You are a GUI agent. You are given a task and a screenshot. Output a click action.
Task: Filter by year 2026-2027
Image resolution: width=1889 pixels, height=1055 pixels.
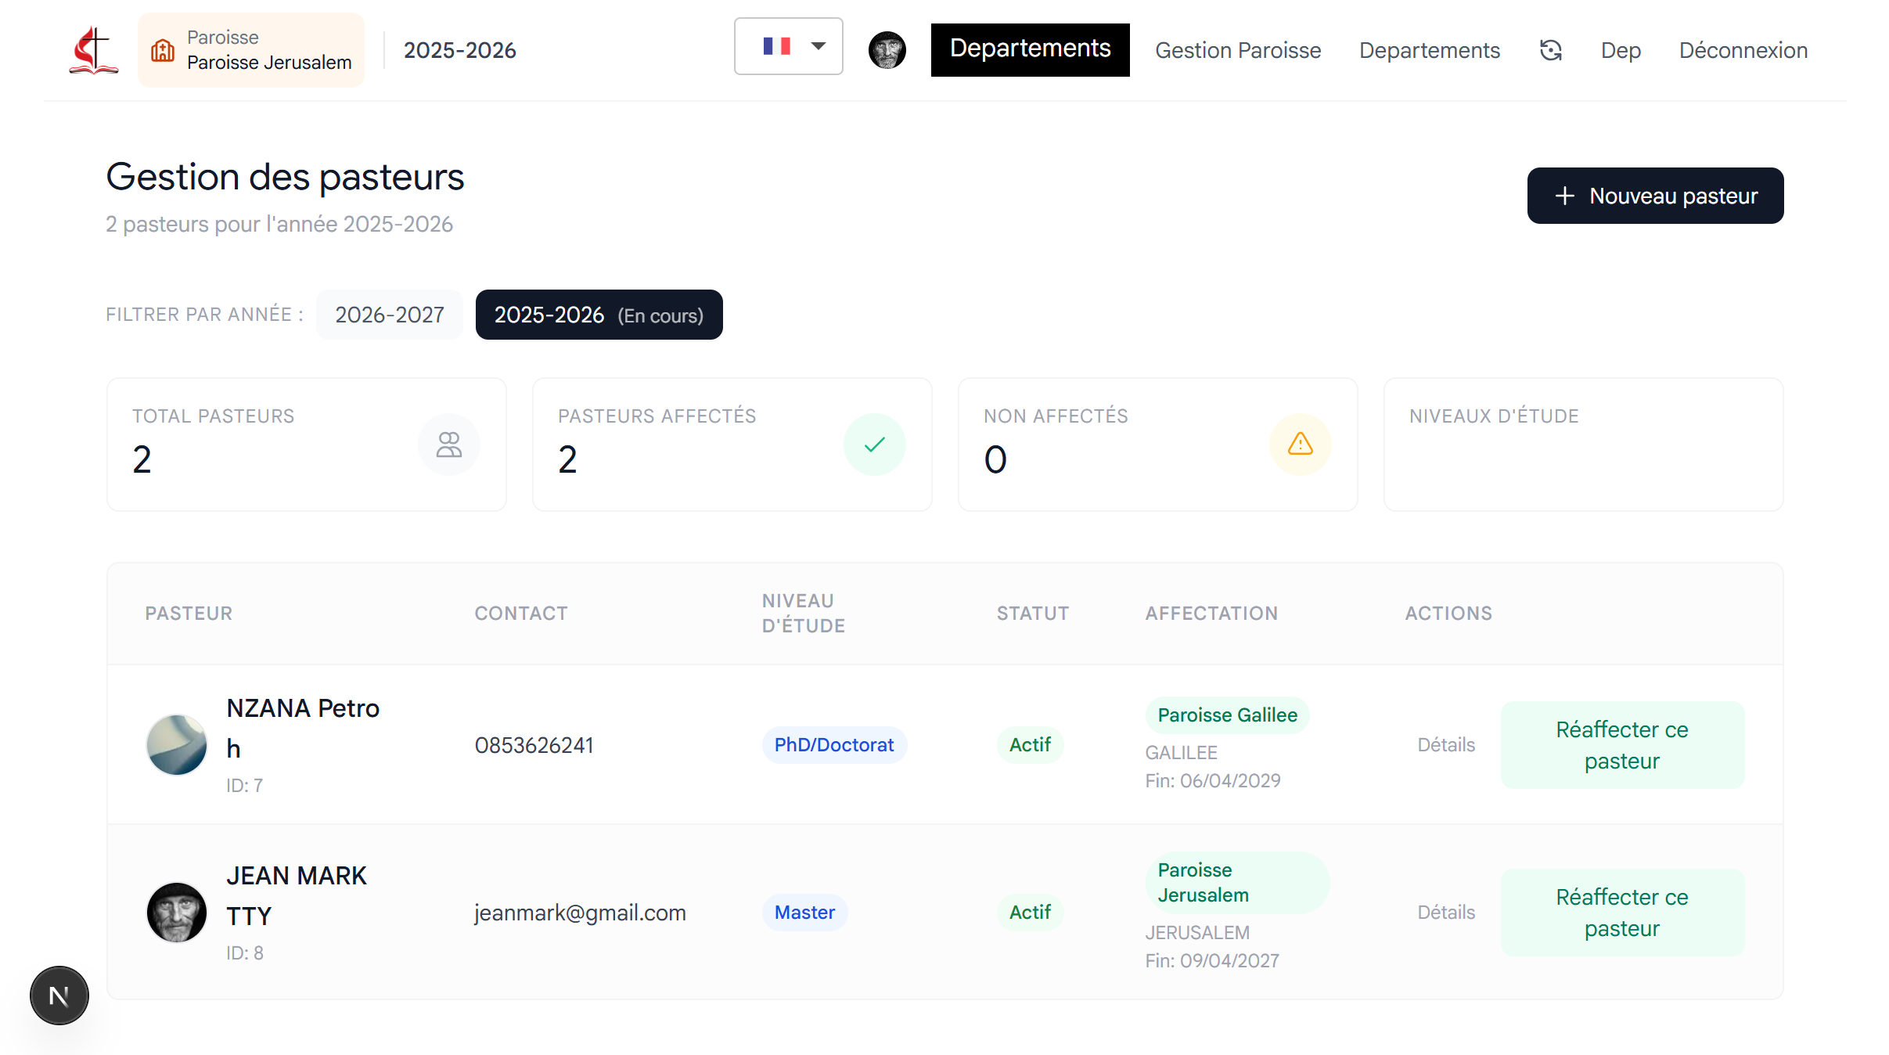(x=389, y=315)
